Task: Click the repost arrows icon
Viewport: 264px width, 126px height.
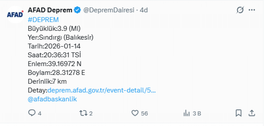Action: click(x=83, y=113)
